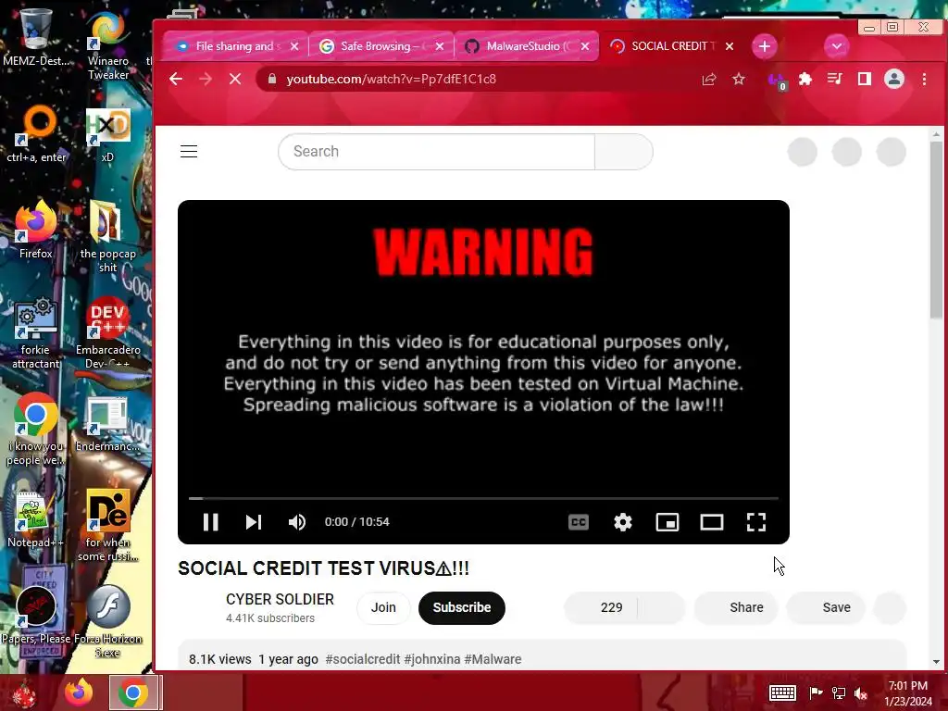
Task: Open Firefox from taskbar
Action: point(79,692)
